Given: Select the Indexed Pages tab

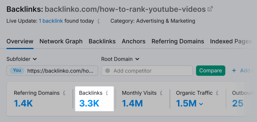Looking at the screenshot, I should pyautogui.click(x=231, y=41).
